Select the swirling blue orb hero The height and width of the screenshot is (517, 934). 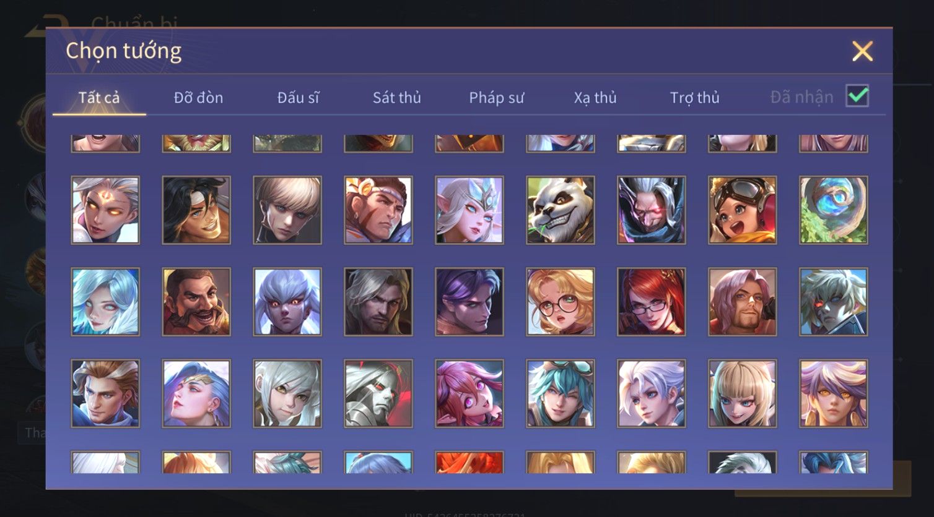click(x=834, y=210)
